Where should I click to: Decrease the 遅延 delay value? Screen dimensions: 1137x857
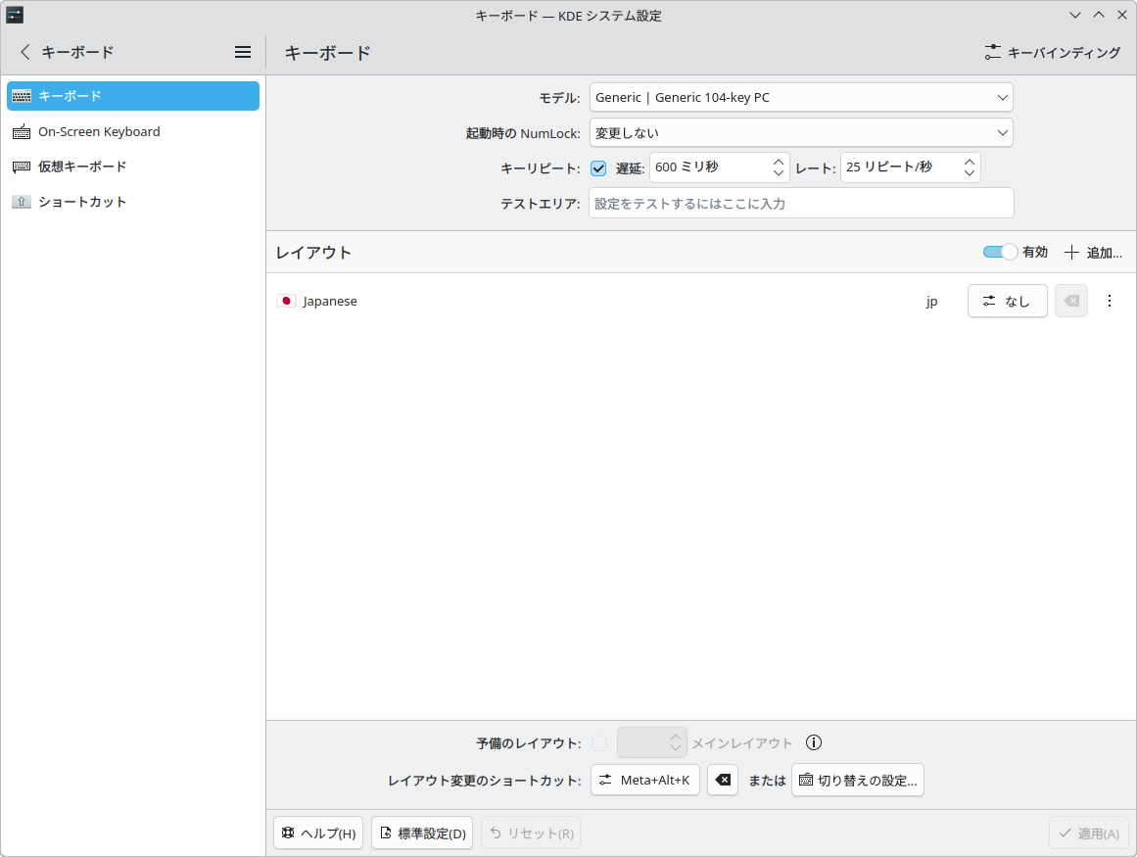coord(778,174)
